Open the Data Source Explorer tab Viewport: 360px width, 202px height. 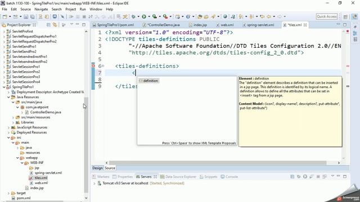tap(178, 177)
